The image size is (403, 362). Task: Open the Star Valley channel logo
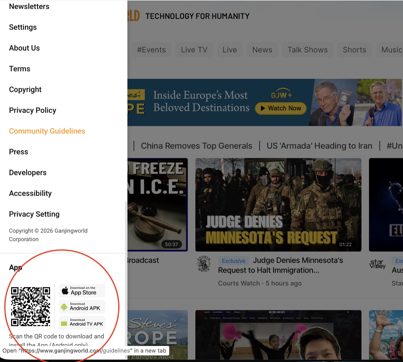pos(377,264)
